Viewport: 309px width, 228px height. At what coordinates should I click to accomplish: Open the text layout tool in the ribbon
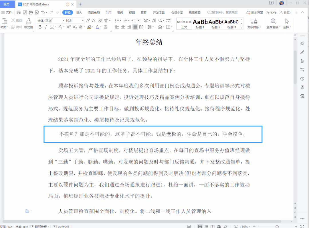click(x=254, y=24)
